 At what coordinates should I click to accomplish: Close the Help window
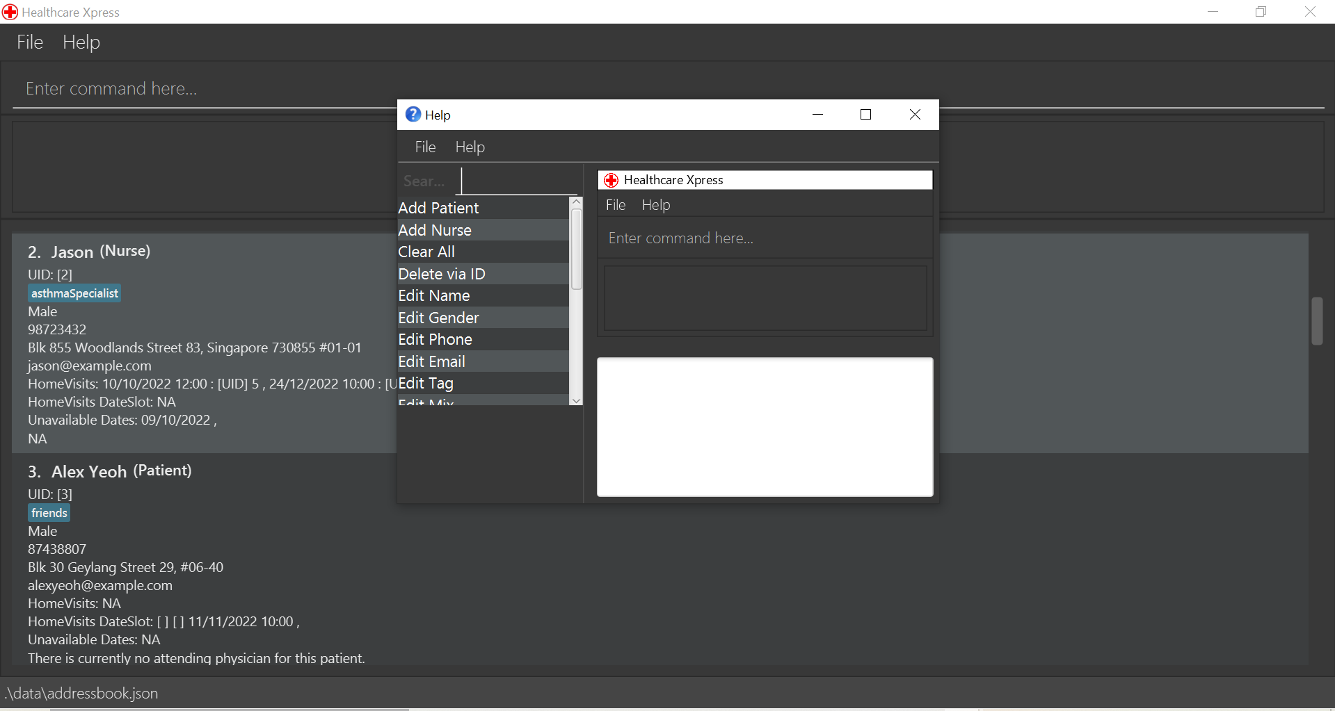[x=915, y=115]
